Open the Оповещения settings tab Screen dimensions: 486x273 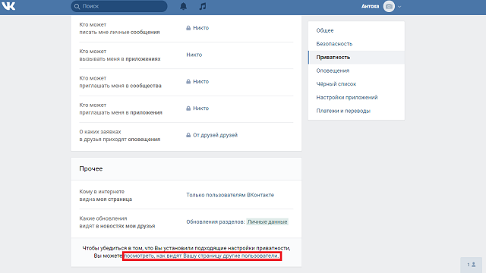point(356,71)
